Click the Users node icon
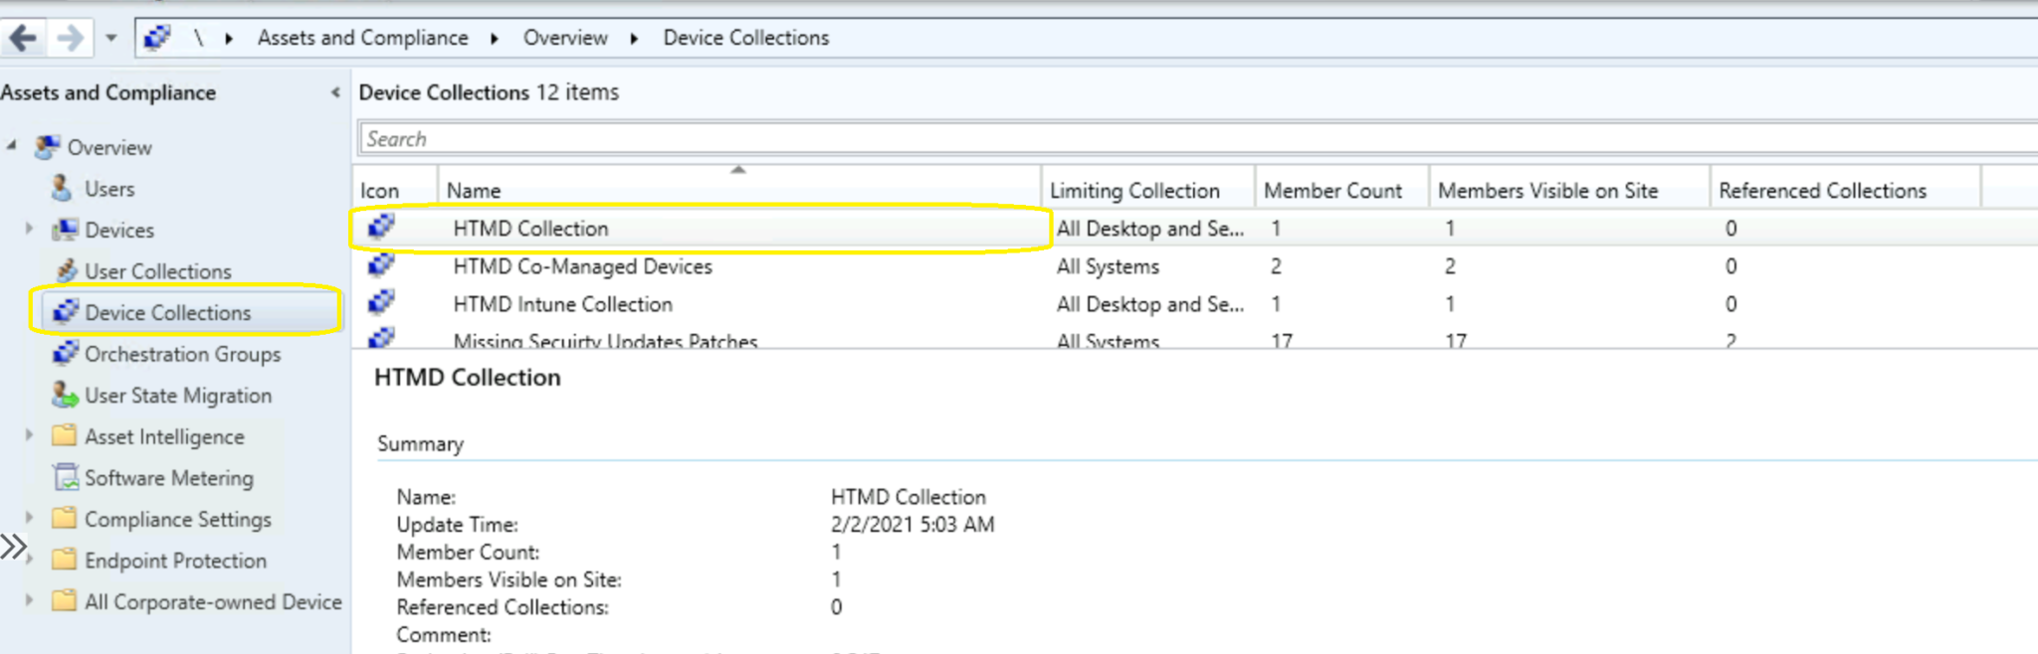Screen dimensions: 2038x654 tap(62, 188)
